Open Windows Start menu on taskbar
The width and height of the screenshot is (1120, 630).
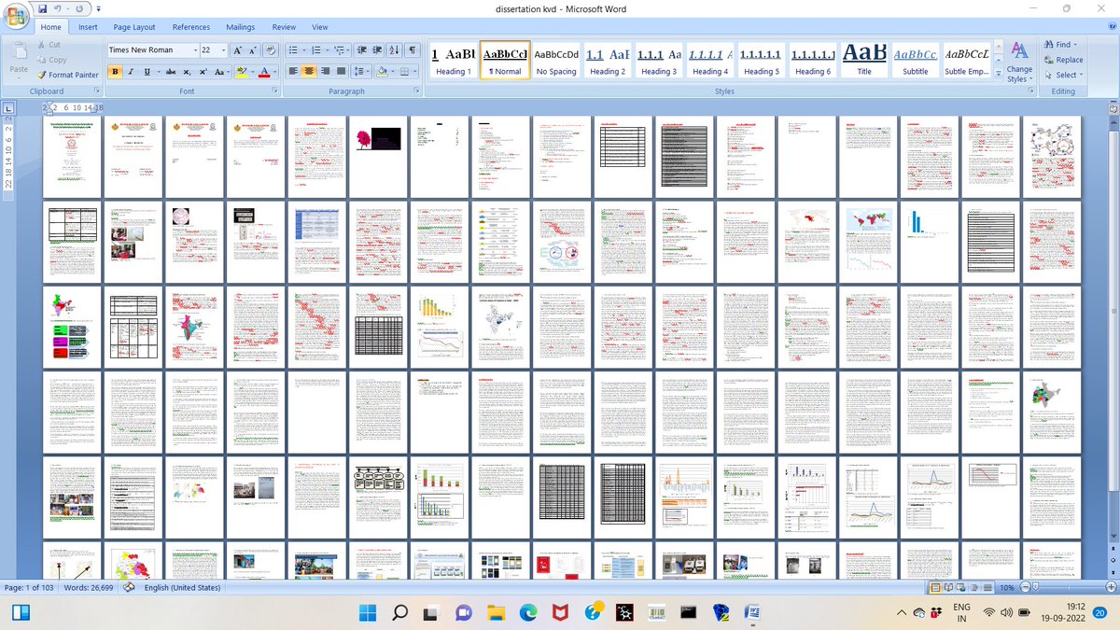click(x=368, y=612)
